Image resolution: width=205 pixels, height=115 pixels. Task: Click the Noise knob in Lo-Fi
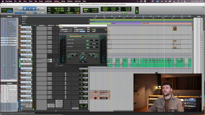83,57
